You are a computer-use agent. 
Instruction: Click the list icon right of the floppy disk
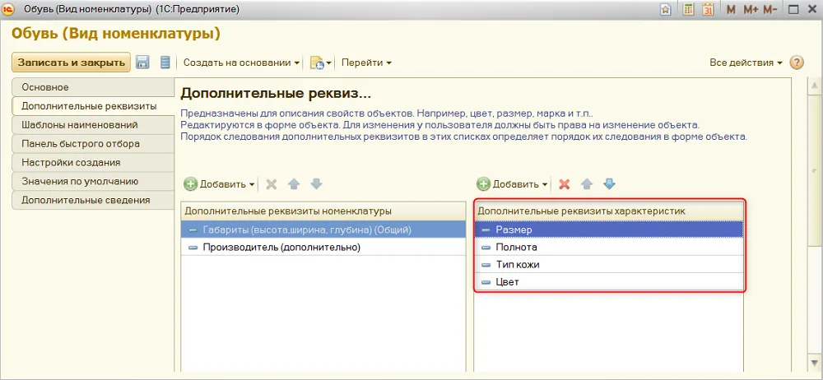165,63
